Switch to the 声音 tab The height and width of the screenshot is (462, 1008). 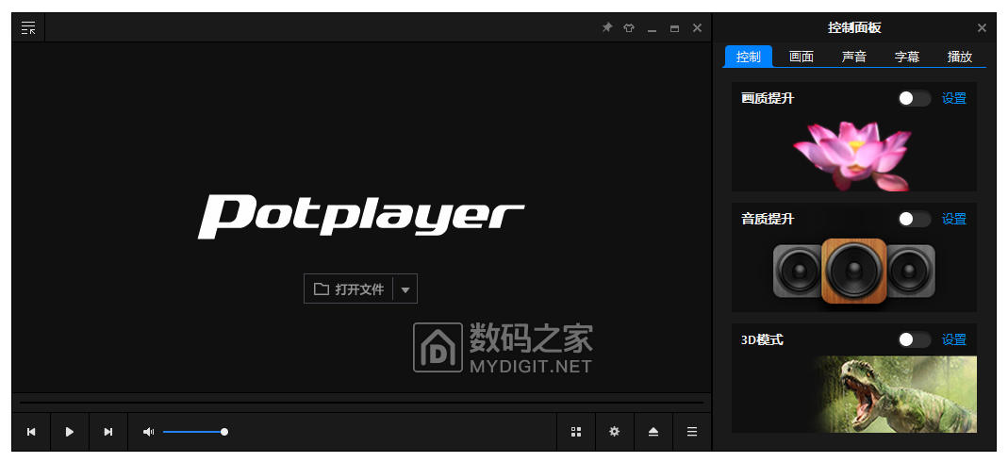(853, 57)
